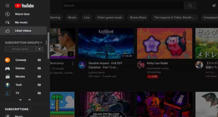Play Games group videos button
The height and width of the screenshot is (117, 218).
point(39,68)
